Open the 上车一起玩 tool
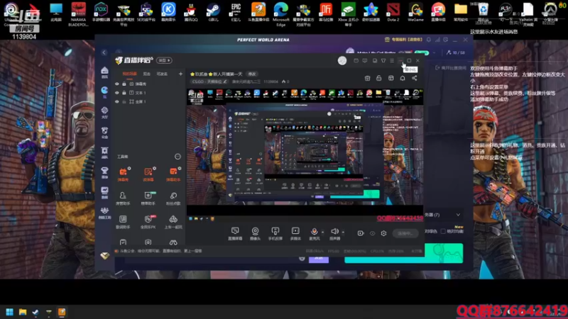Screen dimensions: 568x319 tap(173, 222)
